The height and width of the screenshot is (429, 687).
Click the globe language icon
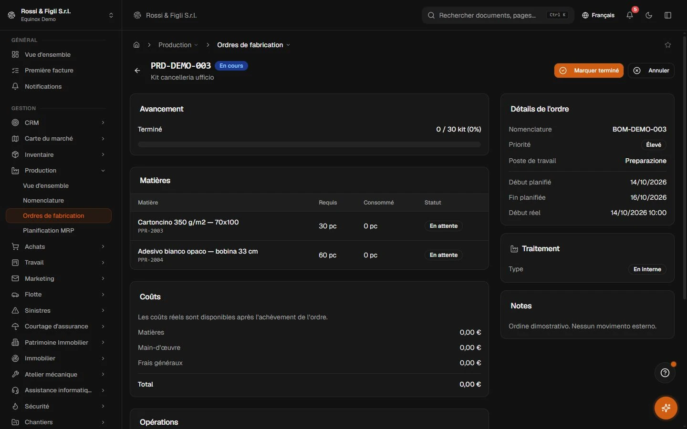[585, 15]
